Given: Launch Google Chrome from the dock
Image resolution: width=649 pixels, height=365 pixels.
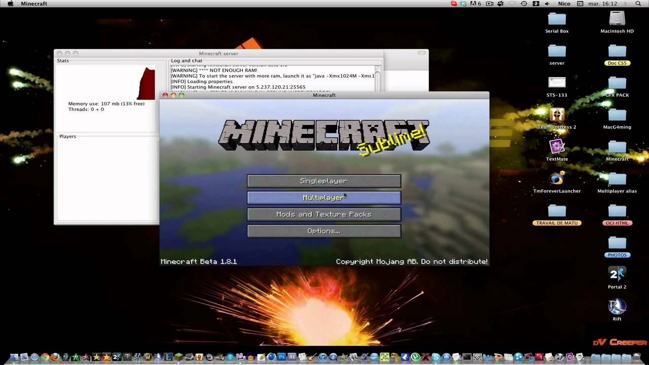Looking at the screenshot, I should [x=45, y=357].
